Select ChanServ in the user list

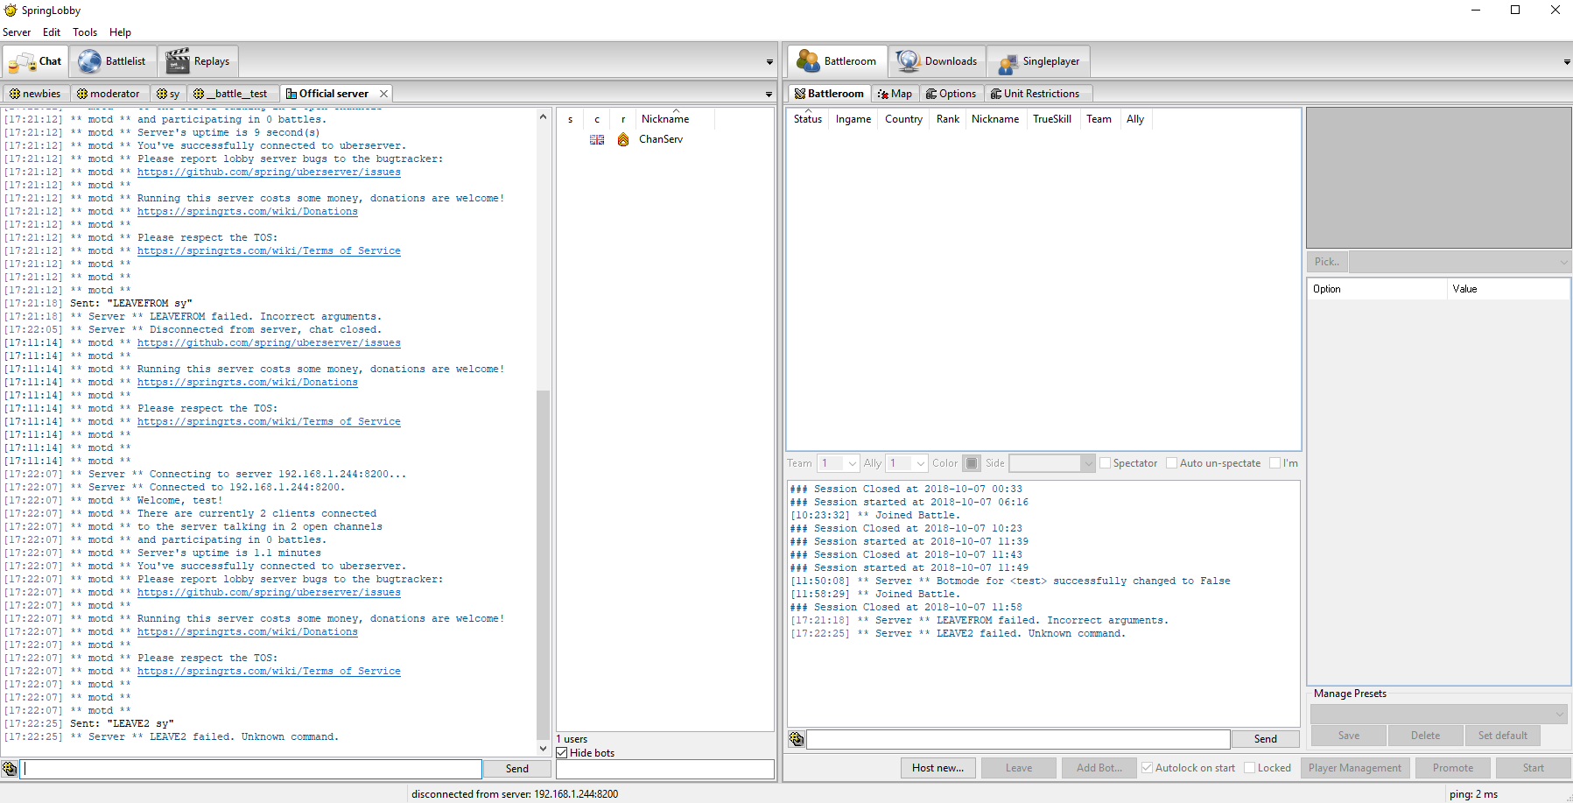pyautogui.click(x=661, y=138)
